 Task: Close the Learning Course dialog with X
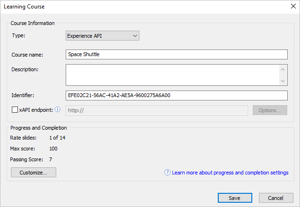[x=293, y=6]
